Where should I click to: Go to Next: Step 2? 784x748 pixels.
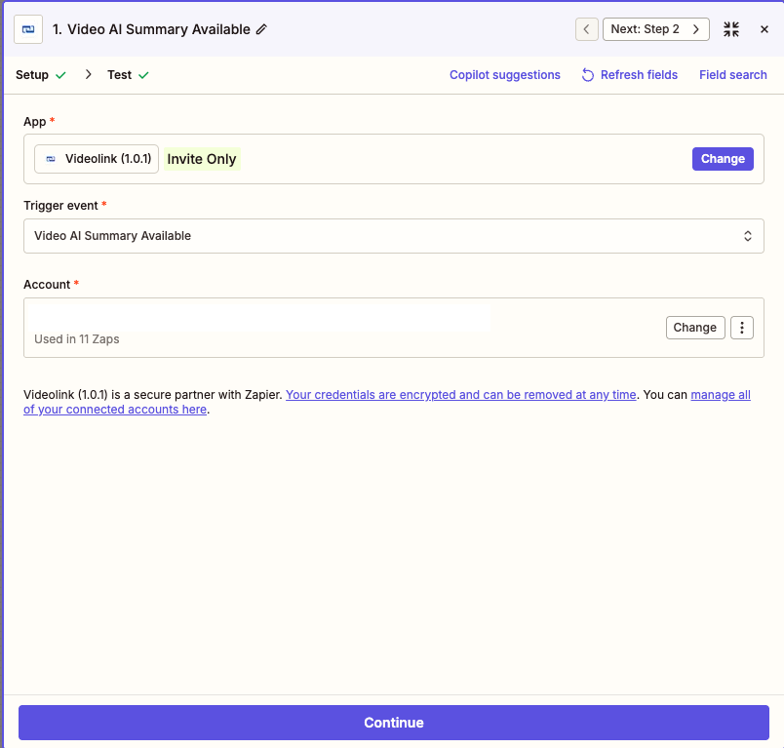click(x=654, y=29)
